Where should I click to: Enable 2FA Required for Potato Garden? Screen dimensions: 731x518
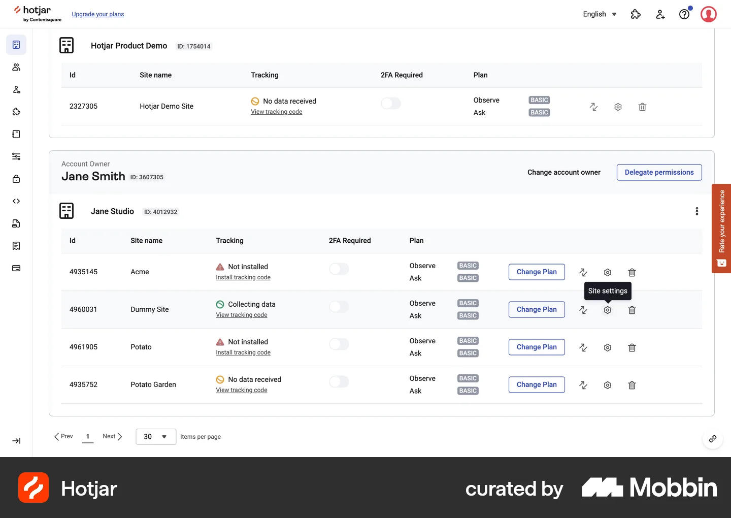(339, 381)
